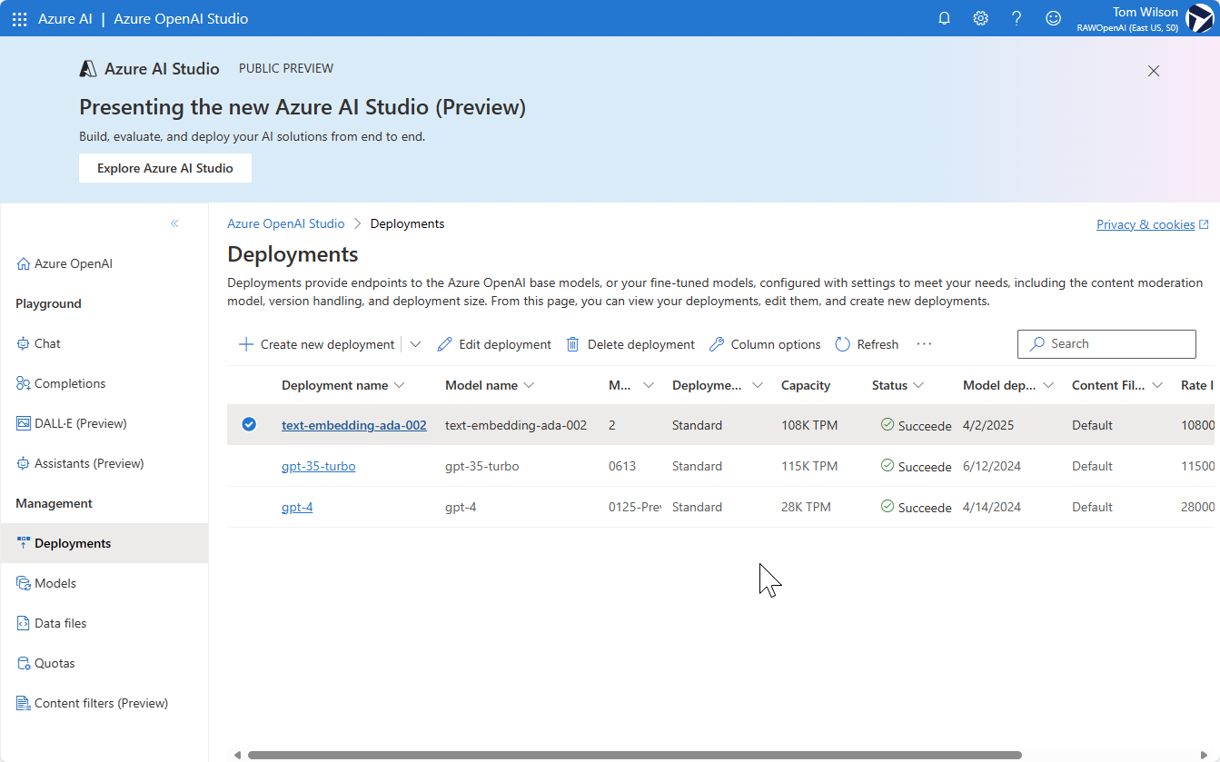This screenshot has height=762, width=1220.
Task: Click the Azure AI header link
Action: pyautogui.click(x=65, y=19)
